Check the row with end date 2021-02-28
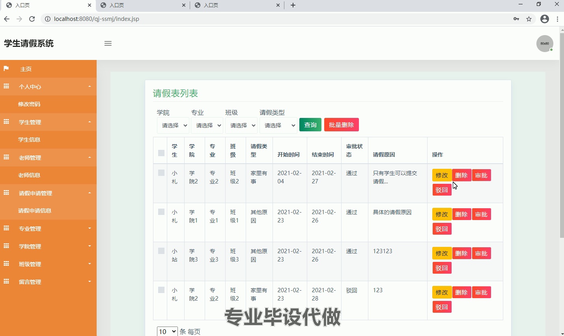Screen dimensions: 564x336 point(161,290)
